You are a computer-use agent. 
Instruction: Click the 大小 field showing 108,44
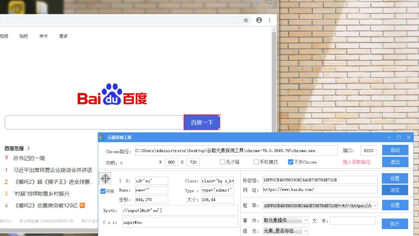pos(218,200)
